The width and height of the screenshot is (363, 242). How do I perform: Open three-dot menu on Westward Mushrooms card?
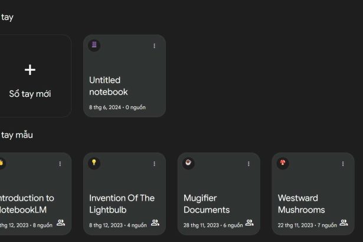tap(343, 164)
